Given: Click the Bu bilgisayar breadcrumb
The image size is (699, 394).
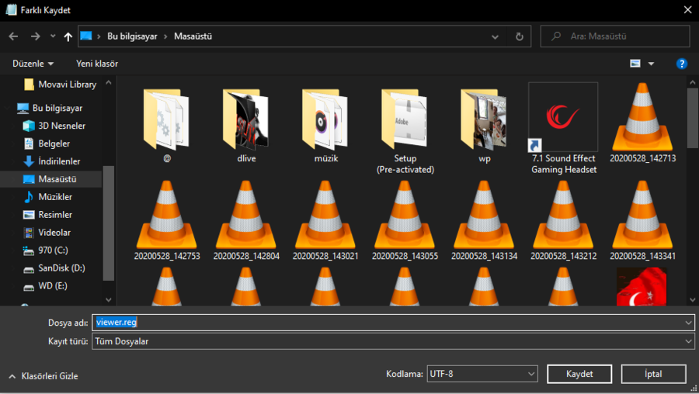Looking at the screenshot, I should pos(132,36).
